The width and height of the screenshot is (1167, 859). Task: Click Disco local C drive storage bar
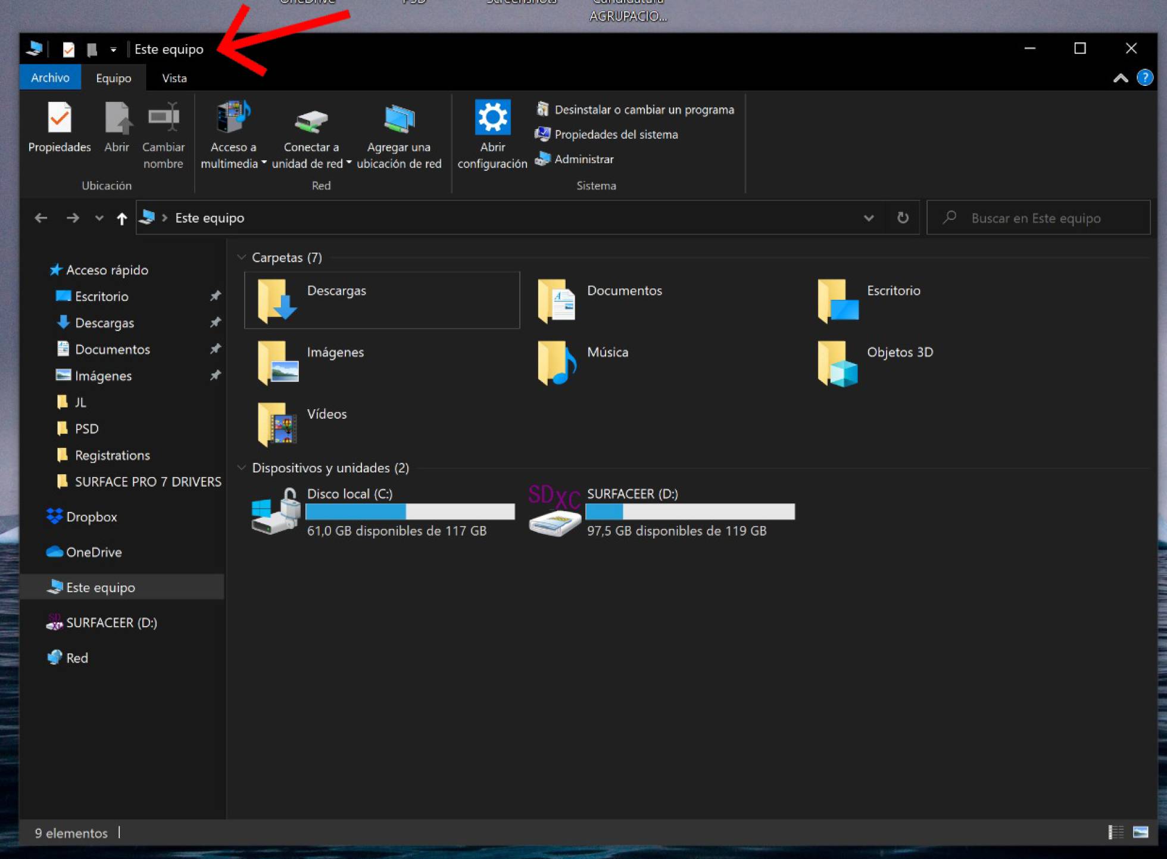[x=410, y=513]
